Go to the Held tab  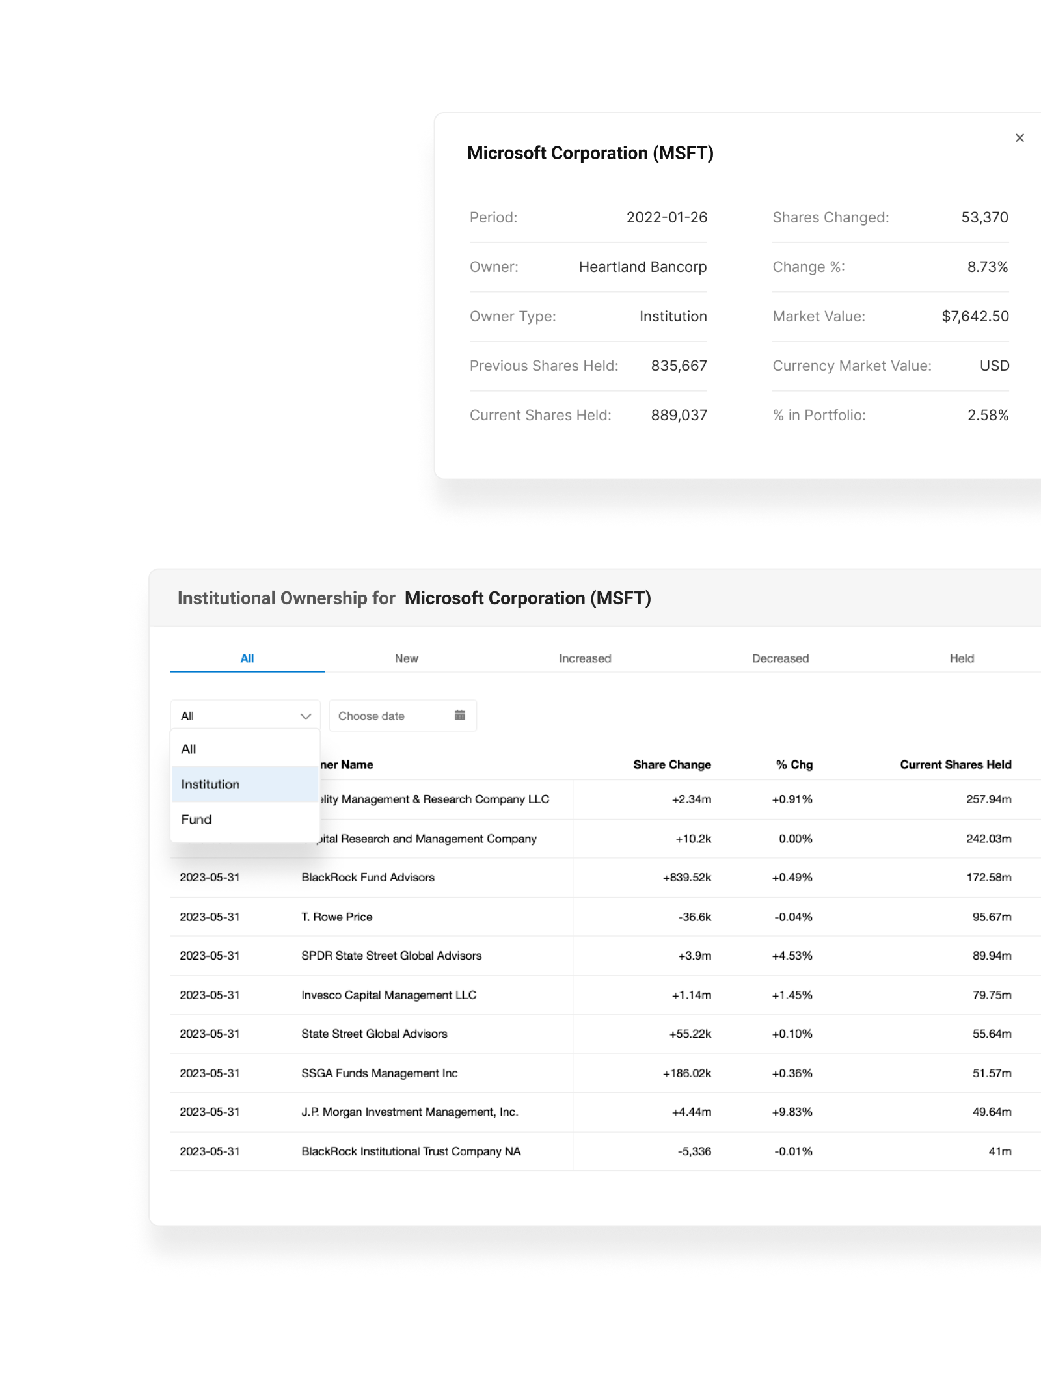click(x=962, y=658)
